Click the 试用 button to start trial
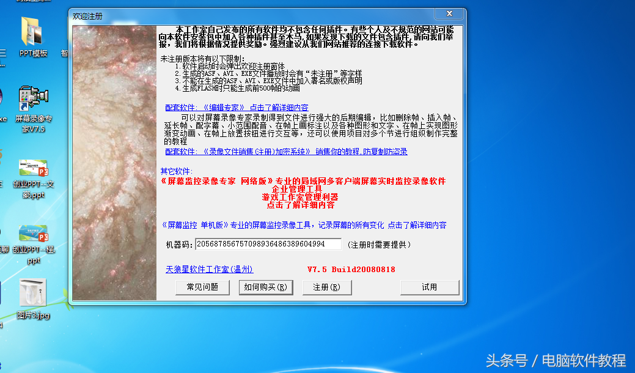This screenshot has height=373, width=635. pos(430,287)
